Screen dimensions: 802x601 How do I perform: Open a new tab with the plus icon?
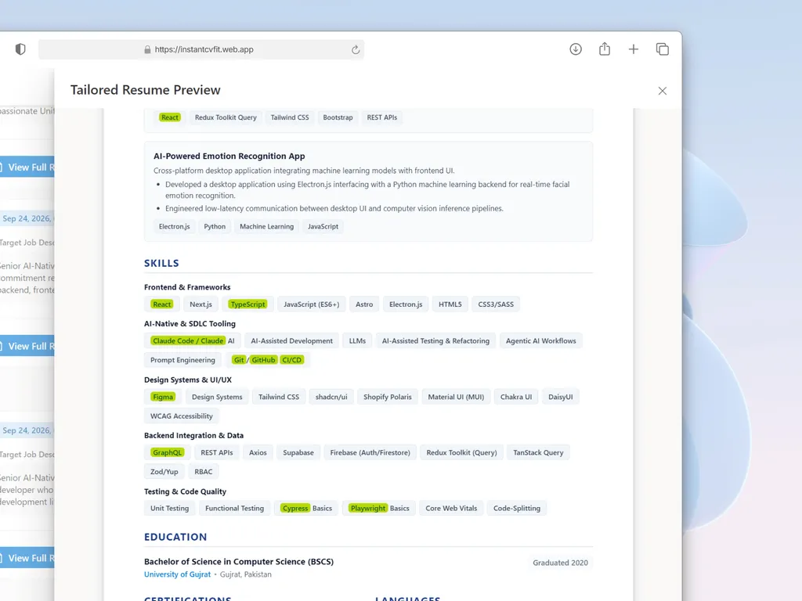tap(633, 49)
